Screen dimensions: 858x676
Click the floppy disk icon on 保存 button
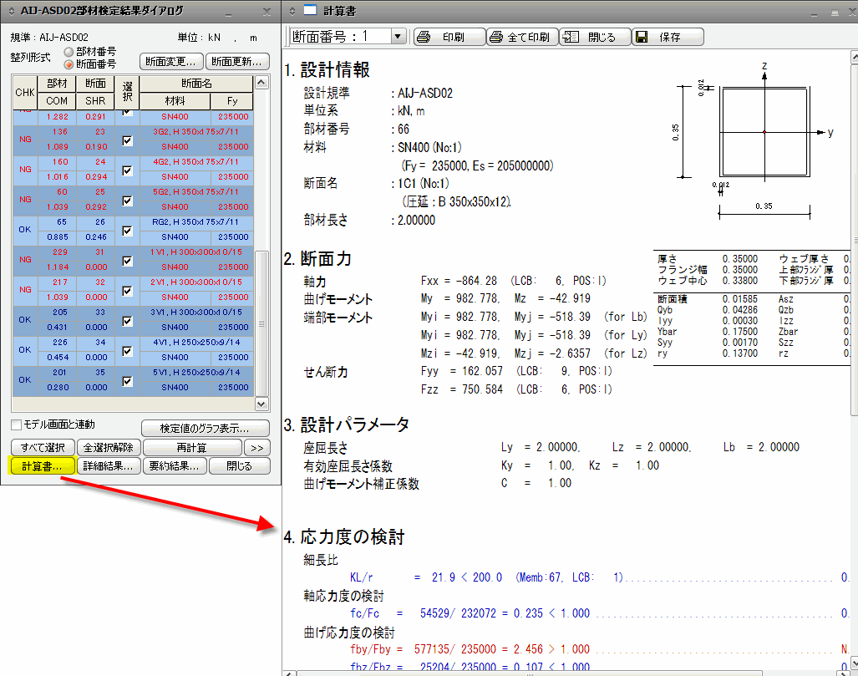[642, 37]
